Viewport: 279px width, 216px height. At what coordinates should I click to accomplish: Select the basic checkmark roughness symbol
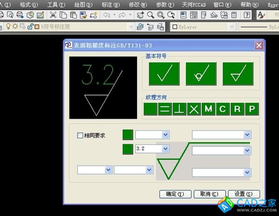click(164, 73)
